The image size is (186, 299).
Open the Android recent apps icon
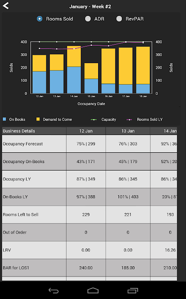click(133, 291)
